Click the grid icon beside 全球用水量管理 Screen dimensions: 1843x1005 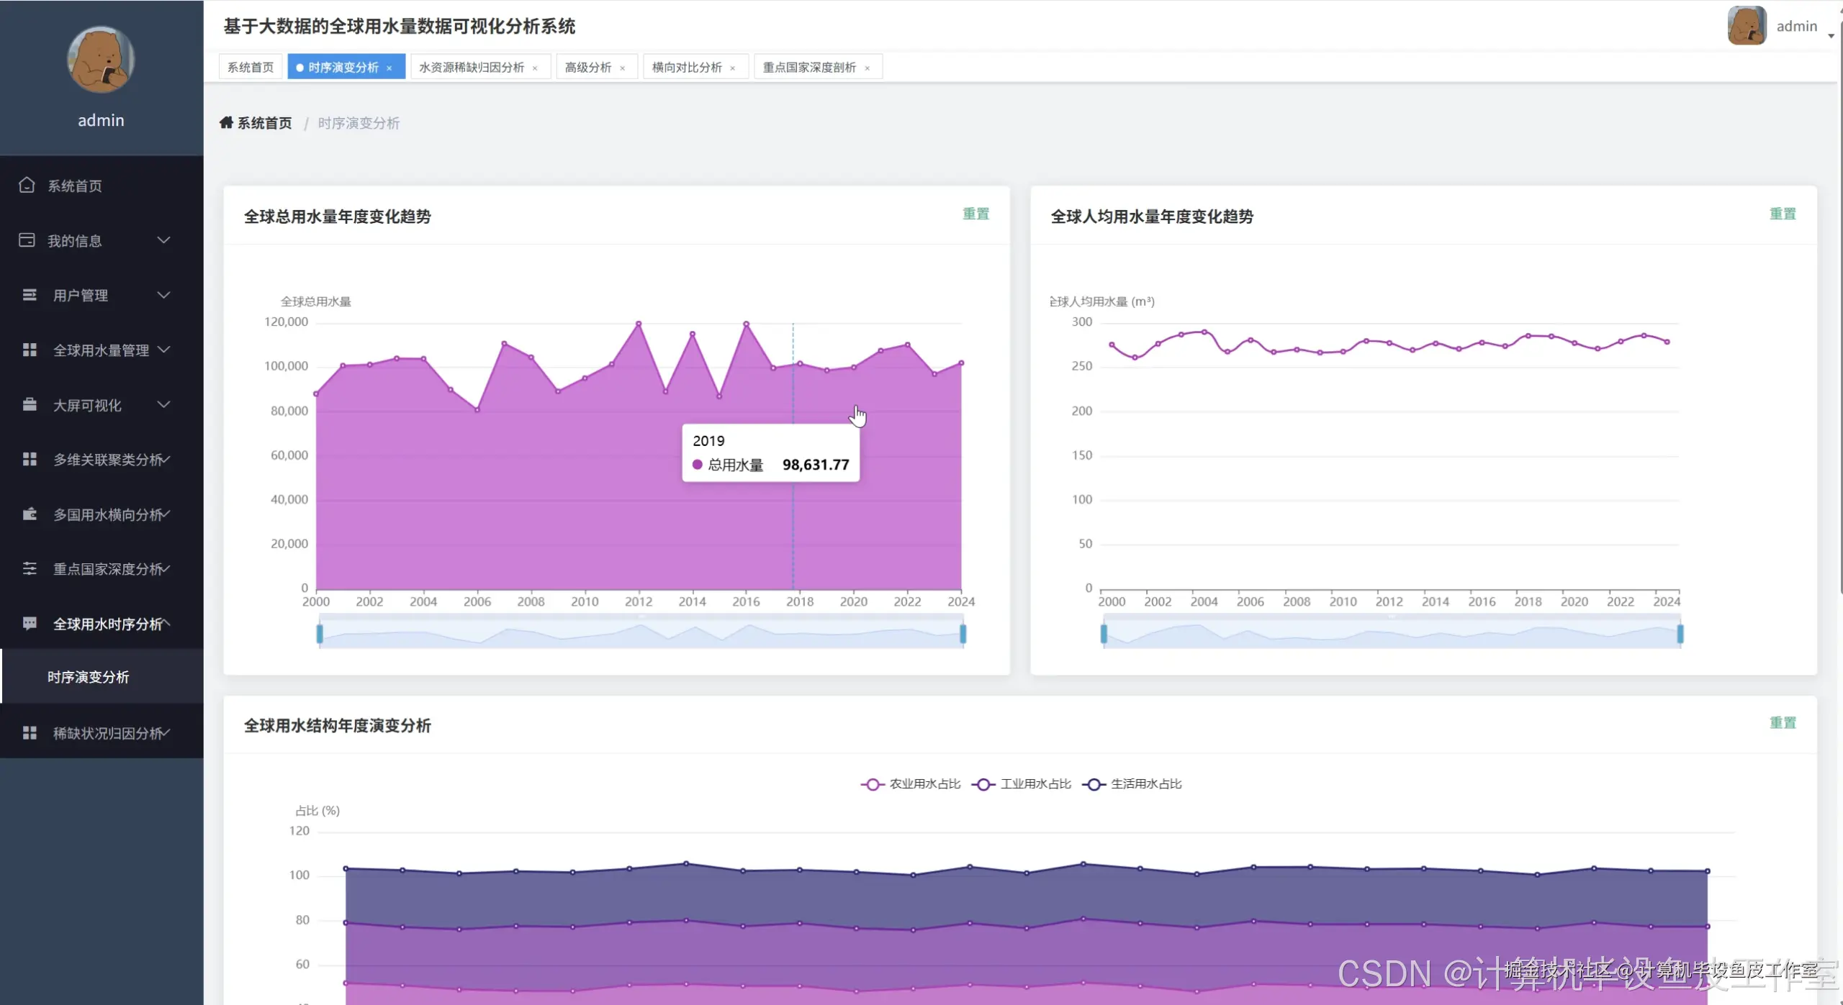[x=30, y=350]
